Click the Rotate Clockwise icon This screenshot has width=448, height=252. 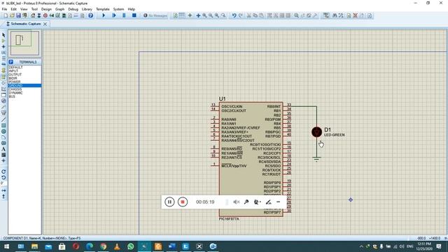coord(3,171)
